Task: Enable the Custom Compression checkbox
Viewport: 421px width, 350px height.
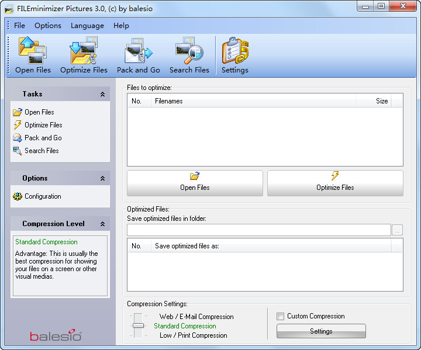Action: point(280,317)
